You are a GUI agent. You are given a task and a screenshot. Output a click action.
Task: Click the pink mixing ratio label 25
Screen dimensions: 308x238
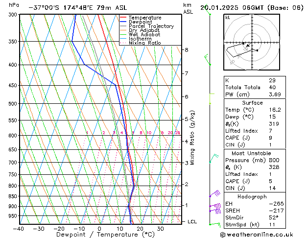pyautogui.click(x=177, y=133)
